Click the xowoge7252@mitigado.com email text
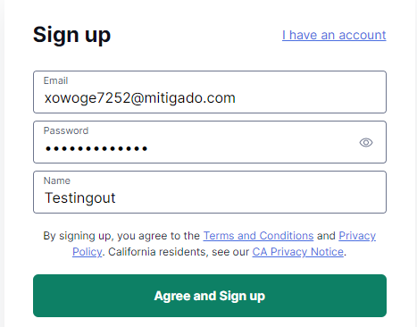This screenshot has width=417, height=327. click(x=140, y=98)
